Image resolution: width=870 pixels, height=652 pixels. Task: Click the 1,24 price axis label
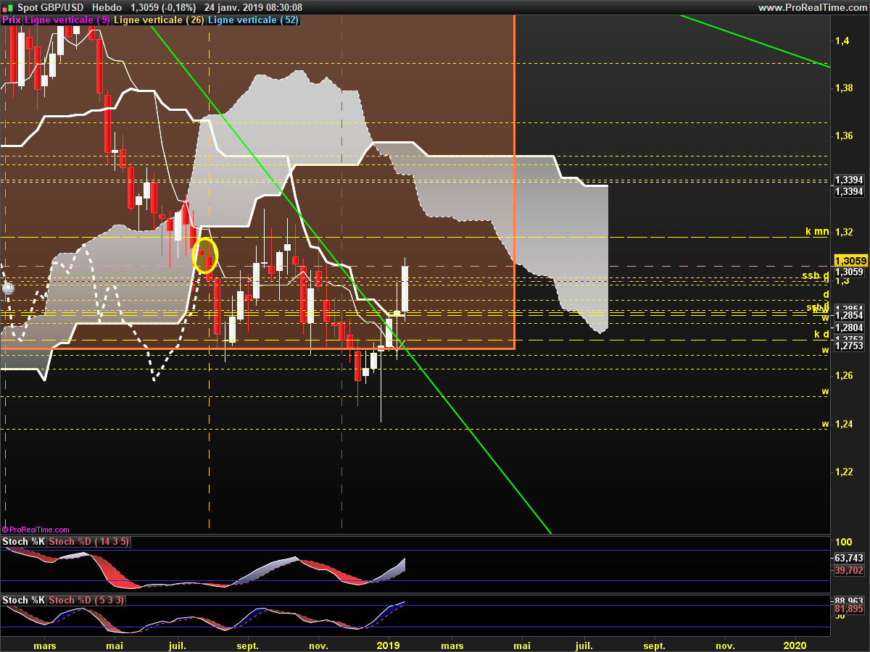point(845,424)
